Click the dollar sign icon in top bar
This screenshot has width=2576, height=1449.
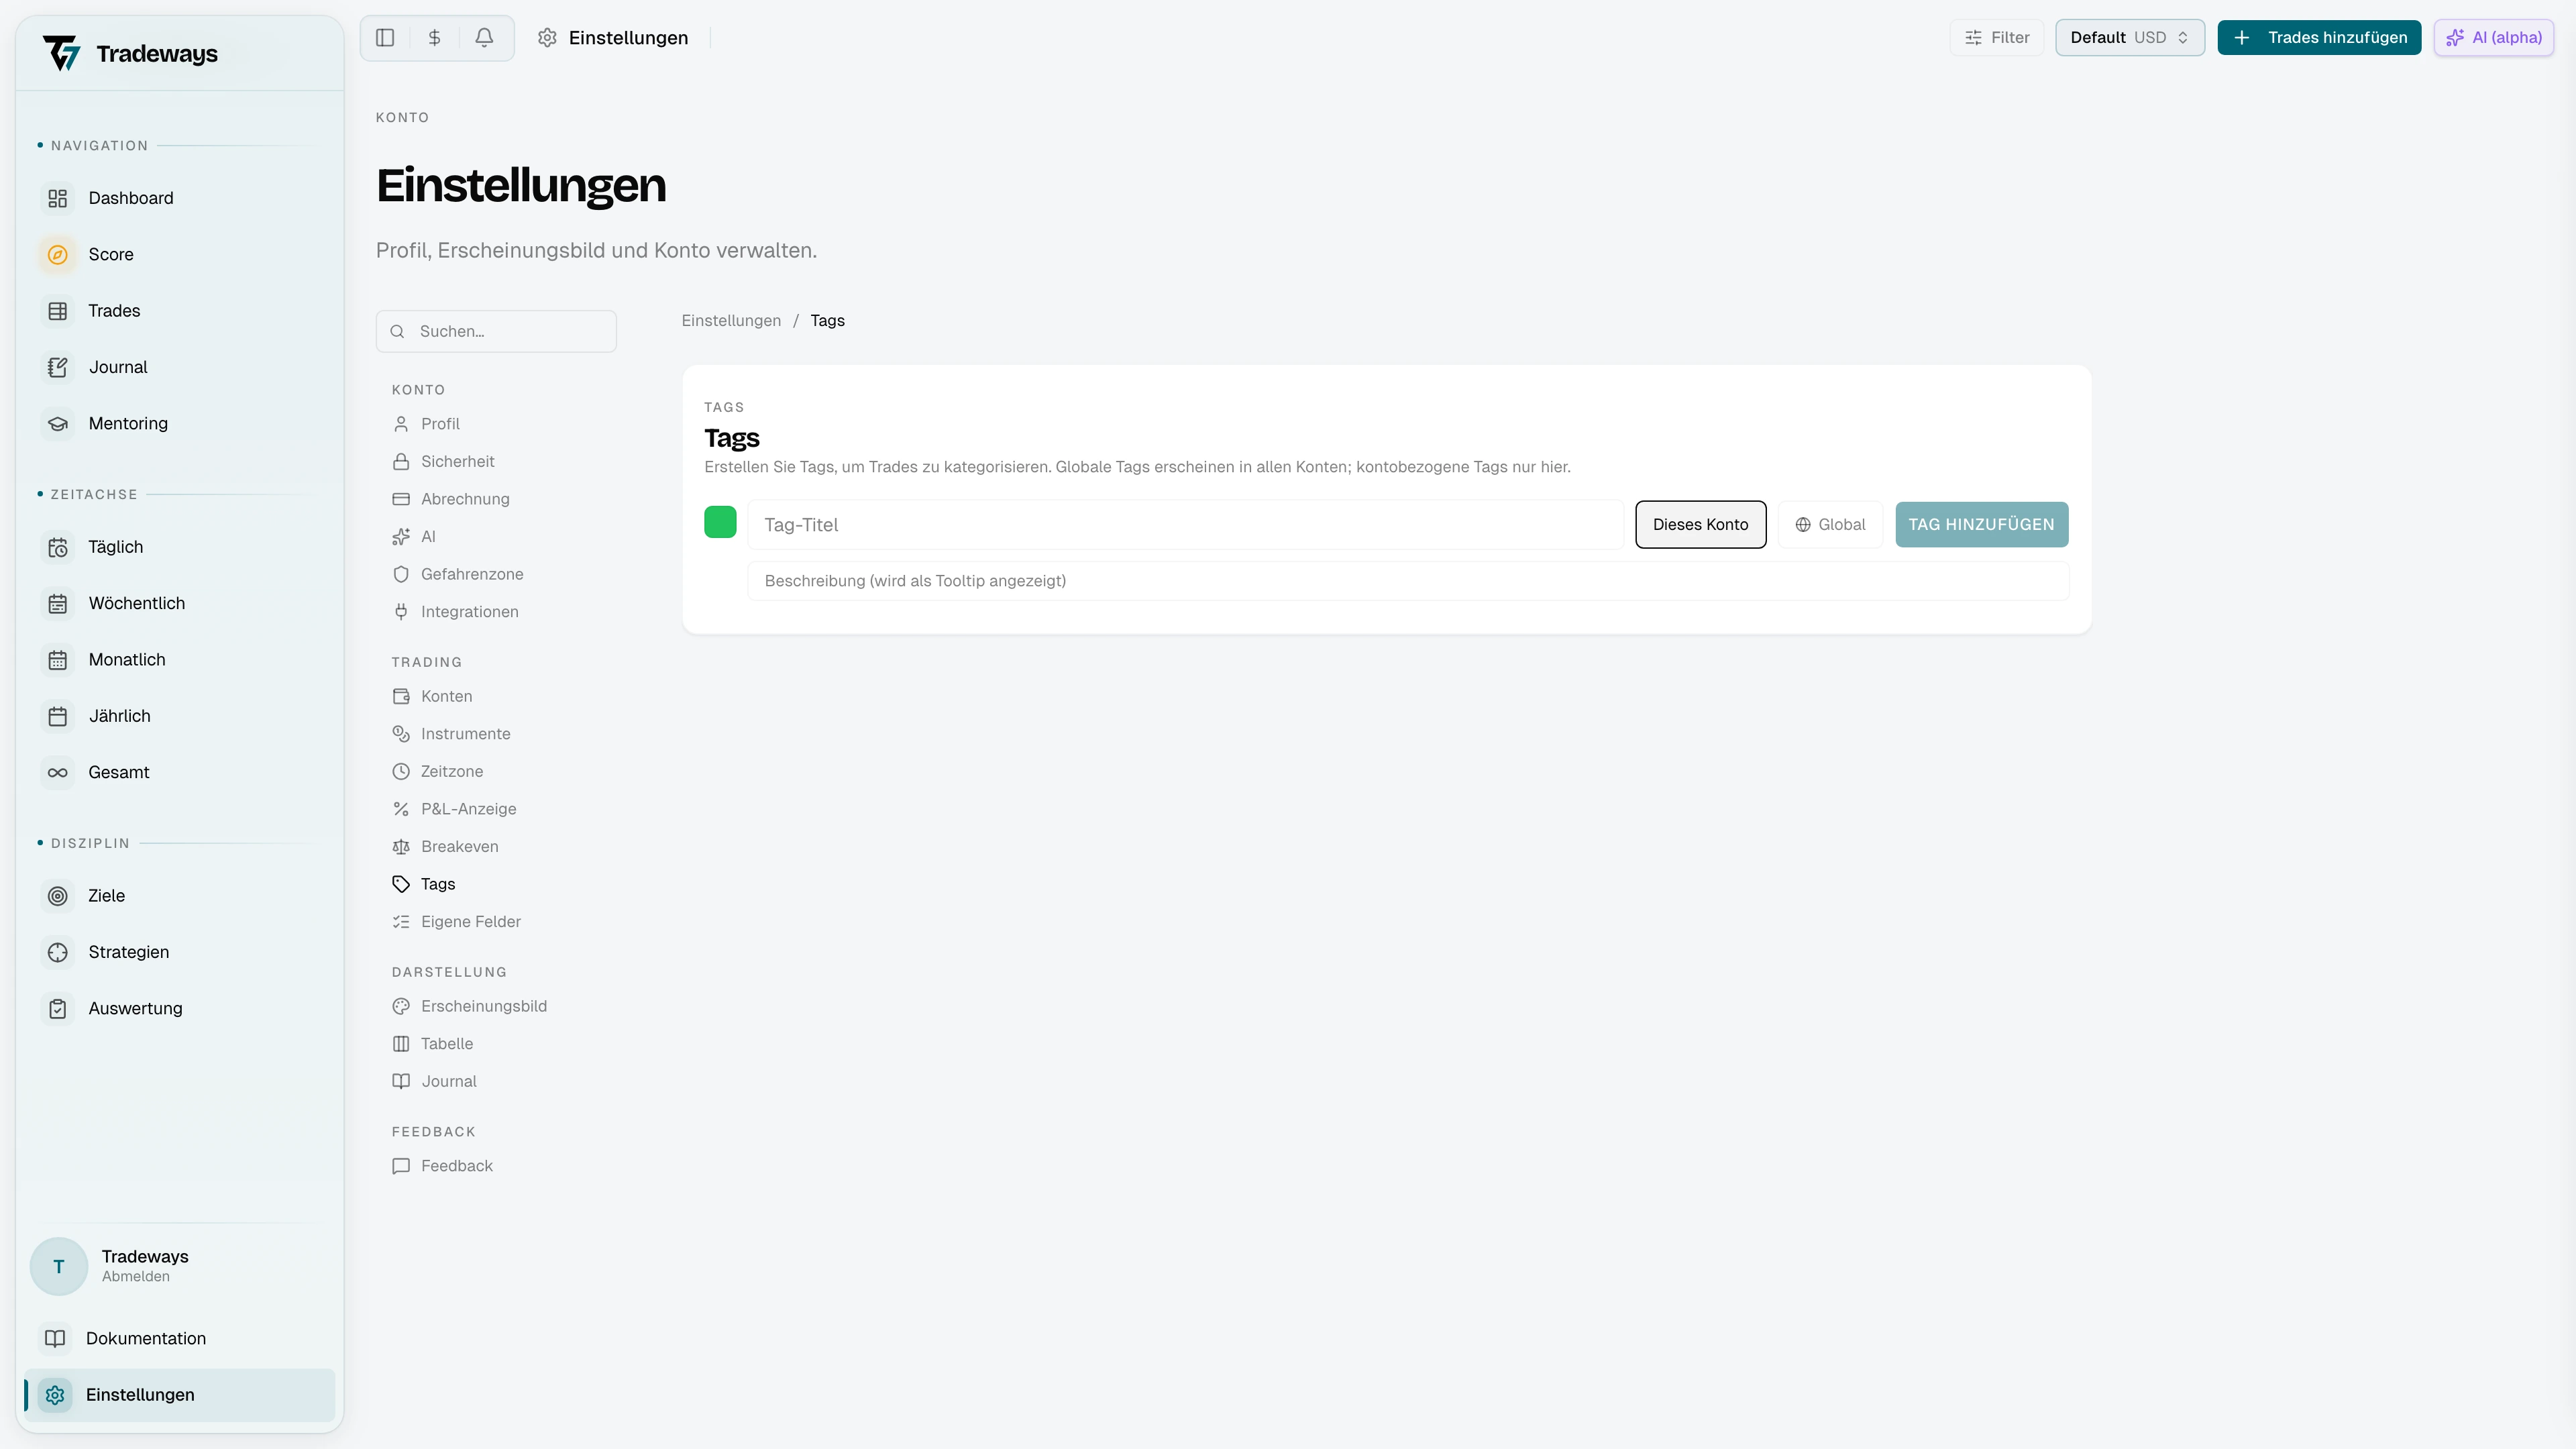coord(435,38)
